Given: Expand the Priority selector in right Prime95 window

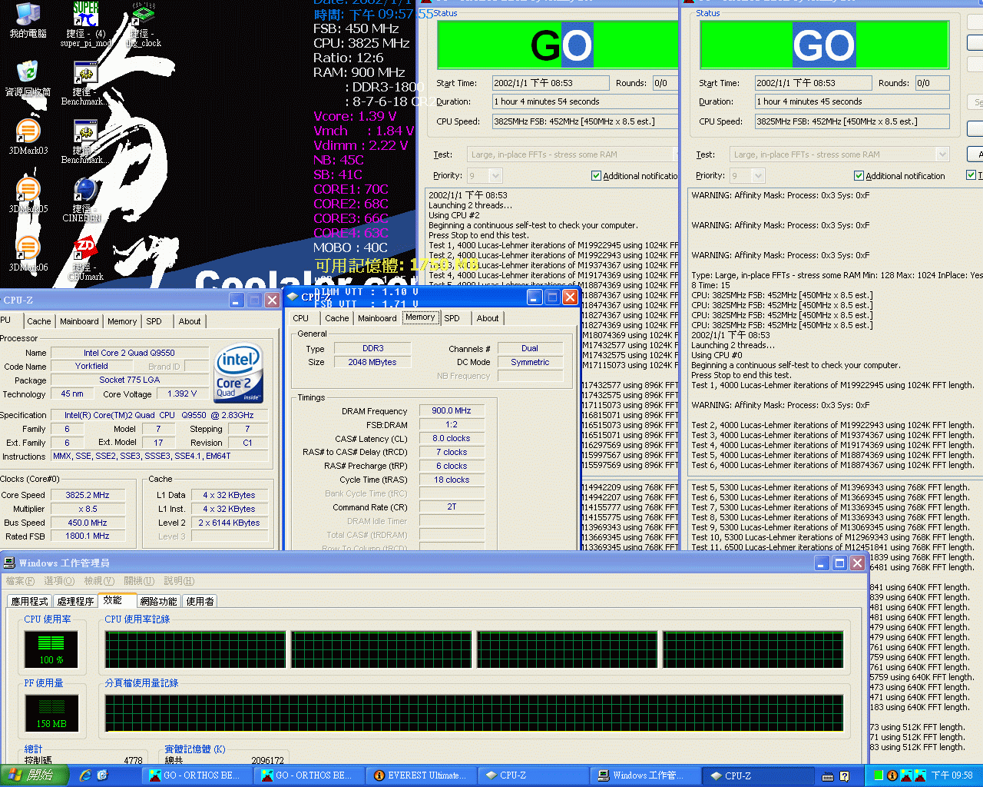Looking at the screenshot, I should 759,176.
